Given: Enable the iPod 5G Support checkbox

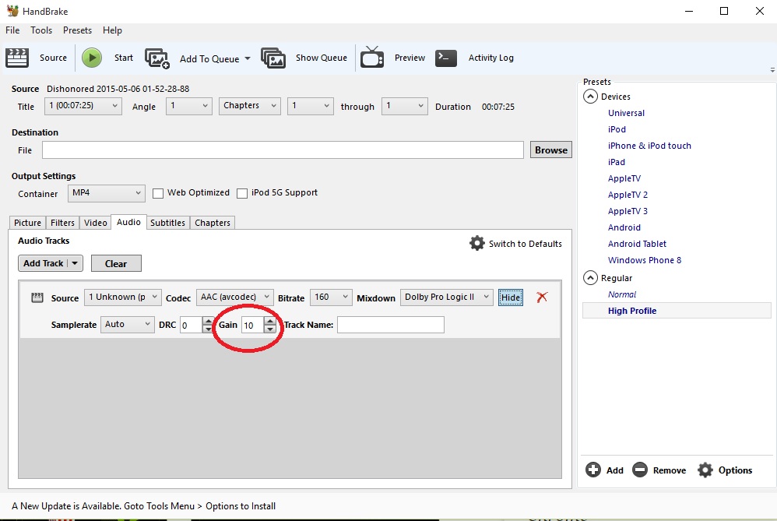Looking at the screenshot, I should click(242, 193).
